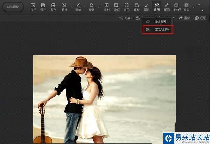Select the 尺寸 size tool
The width and height of the screenshot is (210, 144).
64,7
